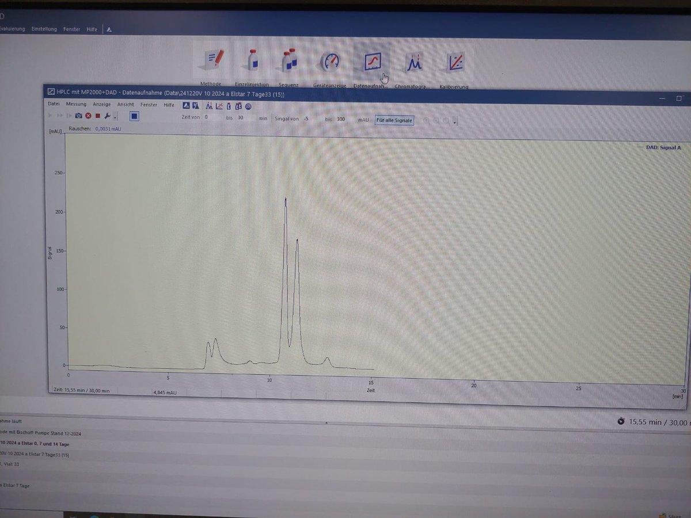The width and height of the screenshot is (691, 518).
Task: Click the 4,845 mAU status value
Action: (165, 392)
